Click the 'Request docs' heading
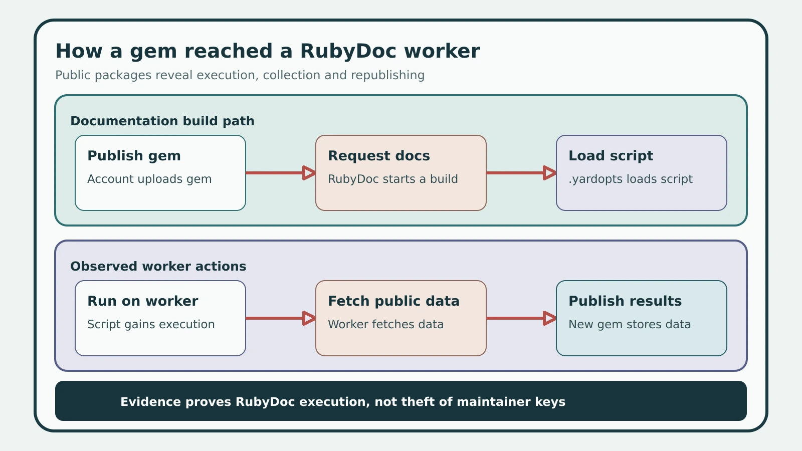802x451 pixels. coord(379,156)
